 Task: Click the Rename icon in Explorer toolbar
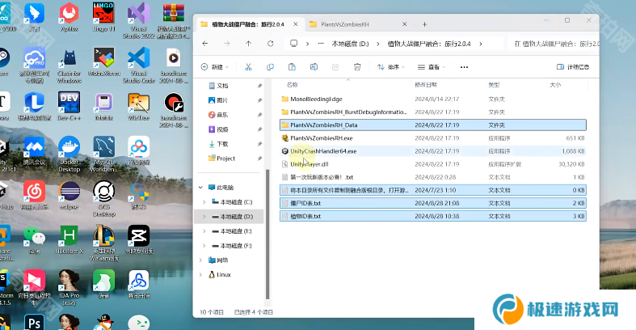pos(314,67)
